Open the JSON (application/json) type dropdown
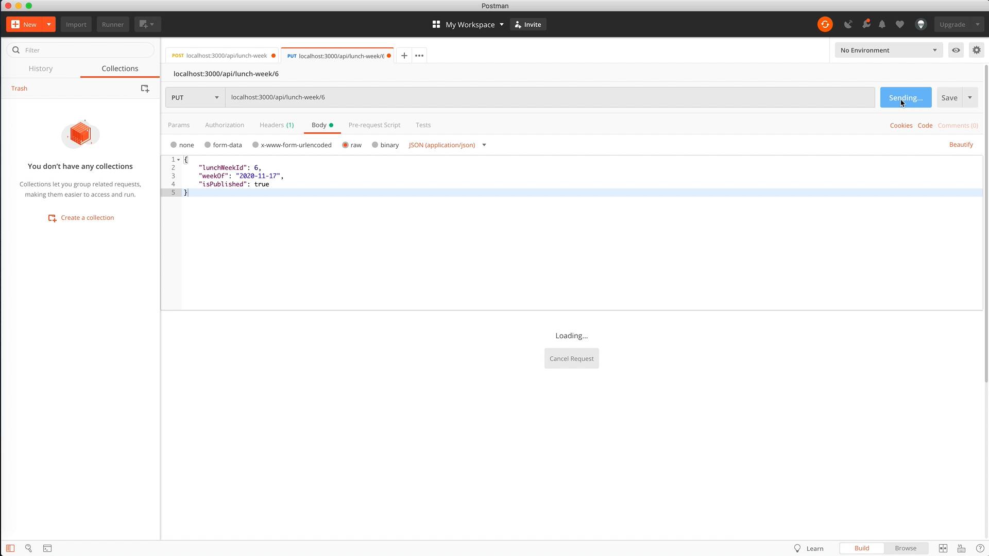989x556 pixels. pyautogui.click(x=446, y=145)
